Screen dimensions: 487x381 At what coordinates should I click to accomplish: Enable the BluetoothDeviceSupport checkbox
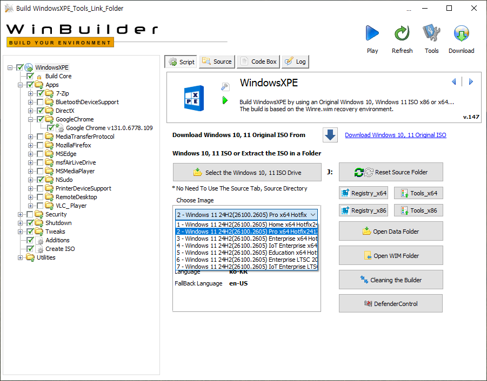[40, 102]
